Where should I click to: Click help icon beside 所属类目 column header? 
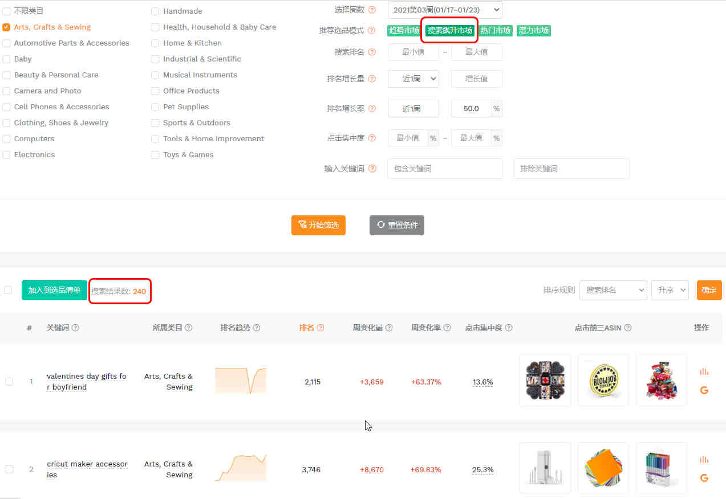(188, 328)
